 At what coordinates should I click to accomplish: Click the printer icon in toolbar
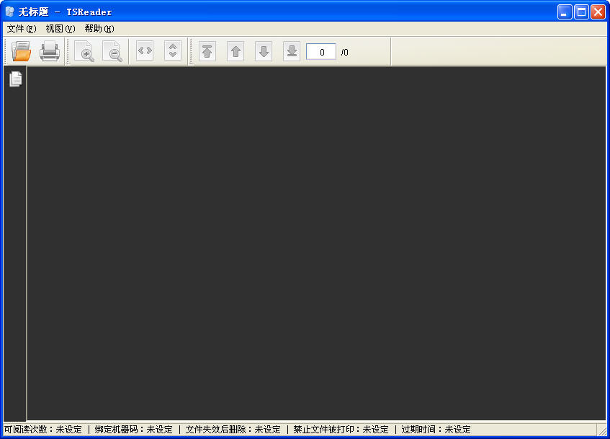(x=50, y=52)
